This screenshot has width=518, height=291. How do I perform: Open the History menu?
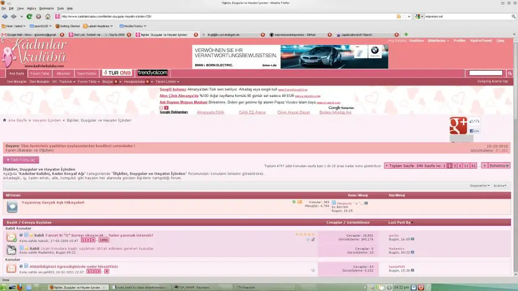[x=31, y=8]
